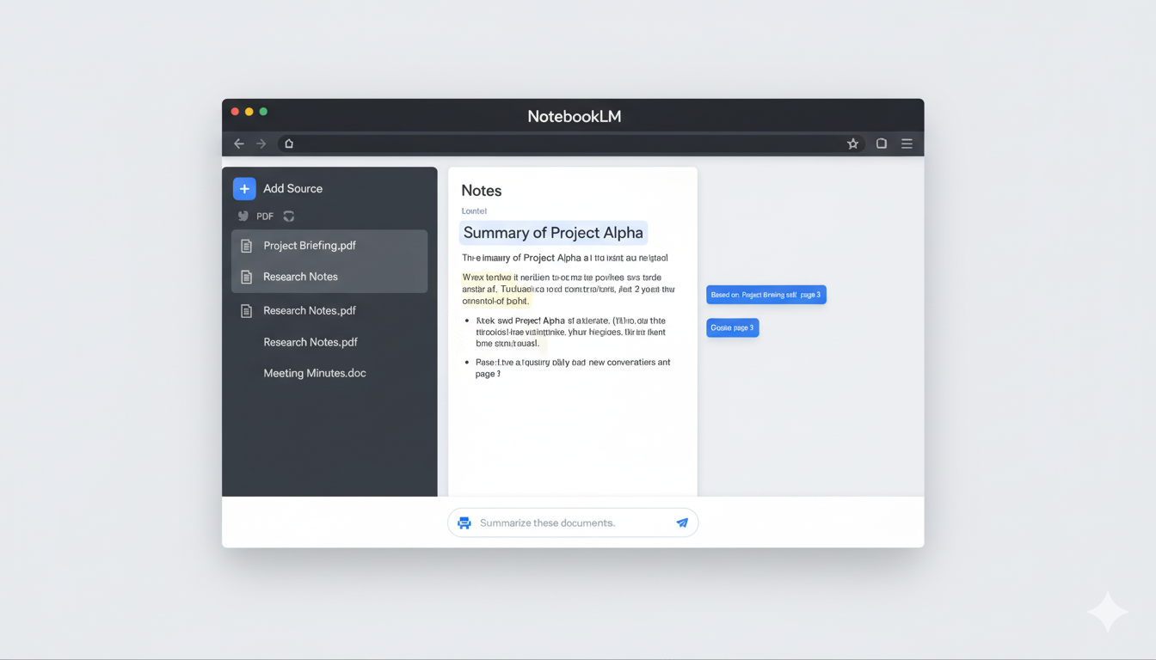Click the browser tab overview icon

[x=881, y=144]
